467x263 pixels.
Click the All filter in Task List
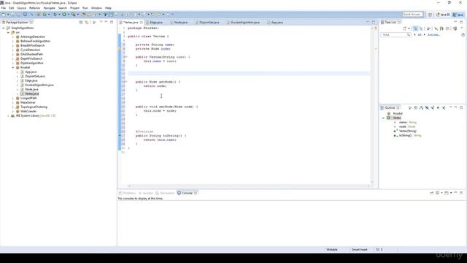point(420,35)
